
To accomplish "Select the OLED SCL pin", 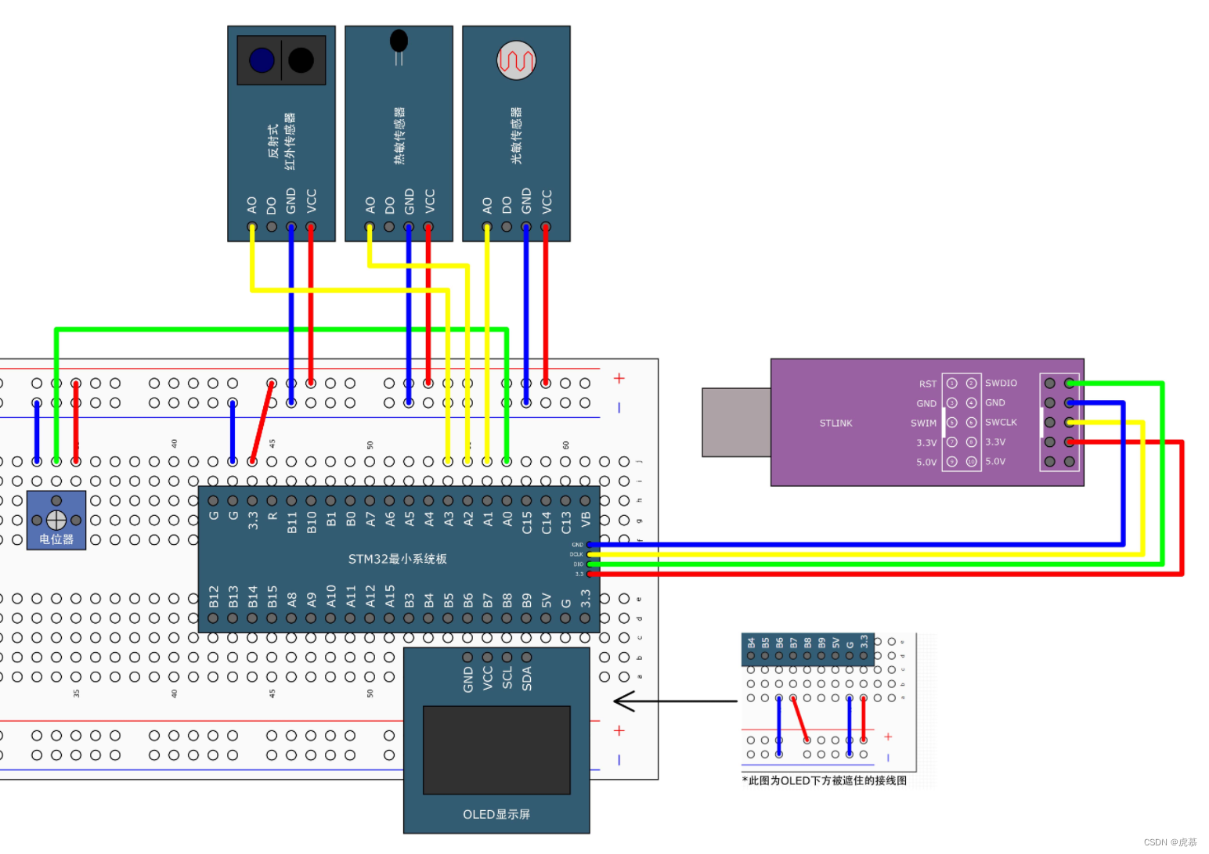I will tap(507, 658).
